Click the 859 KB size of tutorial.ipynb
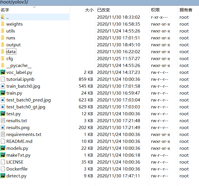Image resolution: width=199 pixels, height=186 pixels. (x=86, y=79)
